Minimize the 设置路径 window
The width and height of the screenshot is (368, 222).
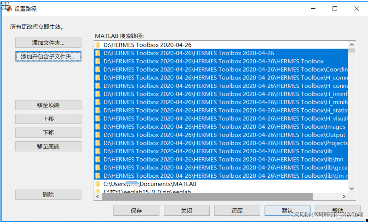coord(313,9)
